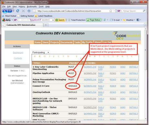This screenshot has height=125, width=149.
Task: Open the Most Visited bookmarks item
Action: click(x=9, y=16)
